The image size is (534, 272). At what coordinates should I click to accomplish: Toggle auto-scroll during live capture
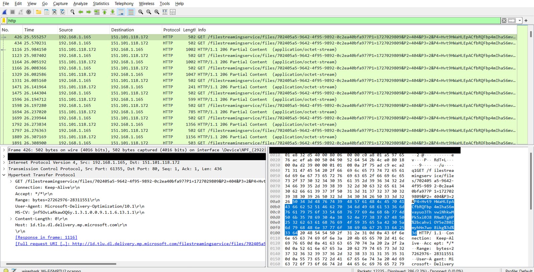tap(121, 12)
